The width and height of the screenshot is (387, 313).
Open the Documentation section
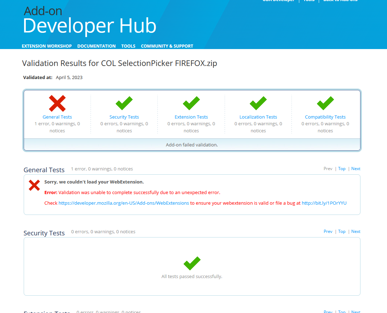click(x=96, y=46)
